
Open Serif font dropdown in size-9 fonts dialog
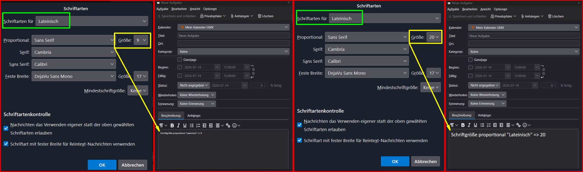pyautogui.click(x=73, y=52)
